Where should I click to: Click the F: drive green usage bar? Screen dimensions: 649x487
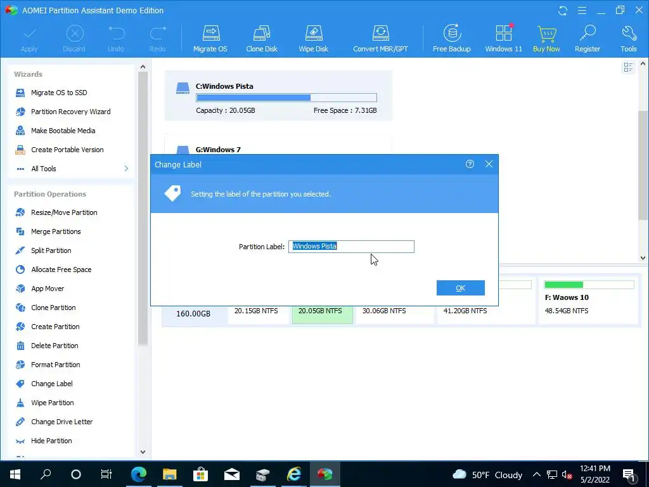[x=589, y=285]
